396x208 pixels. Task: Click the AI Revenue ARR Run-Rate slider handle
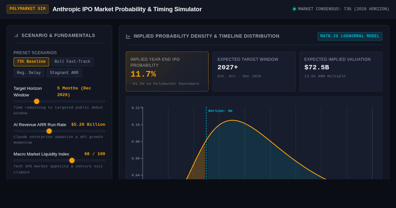pos(49,131)
